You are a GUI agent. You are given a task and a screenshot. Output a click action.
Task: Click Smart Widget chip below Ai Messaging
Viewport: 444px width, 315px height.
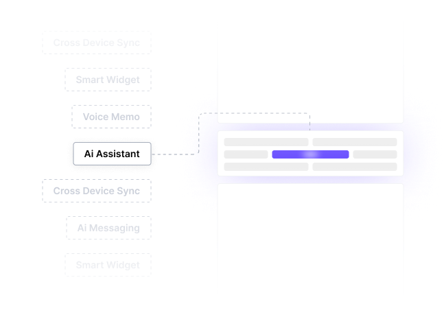pos(108,265)
